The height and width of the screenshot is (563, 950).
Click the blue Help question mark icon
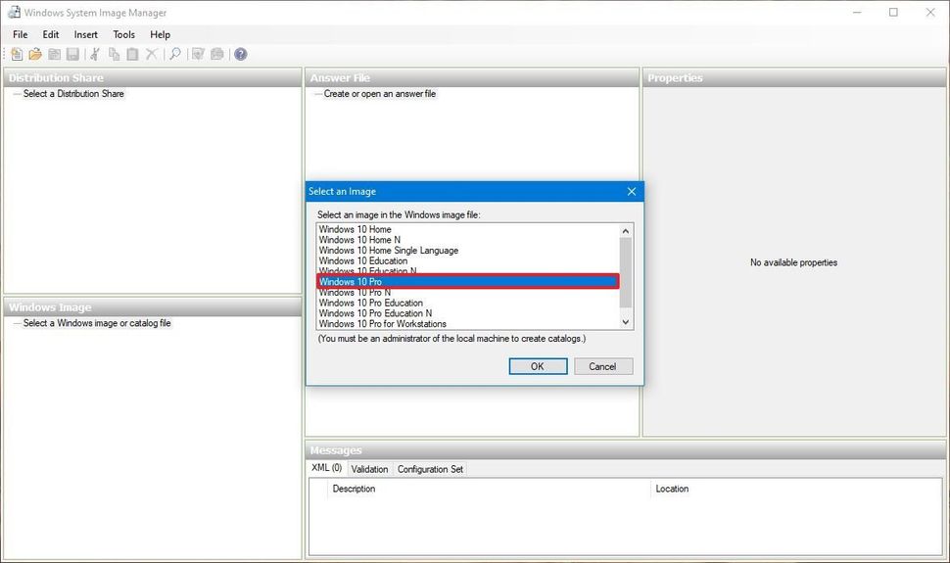(241, 55)
